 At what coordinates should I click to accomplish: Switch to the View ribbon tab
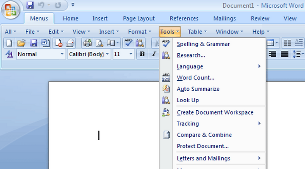coord(290,19)
